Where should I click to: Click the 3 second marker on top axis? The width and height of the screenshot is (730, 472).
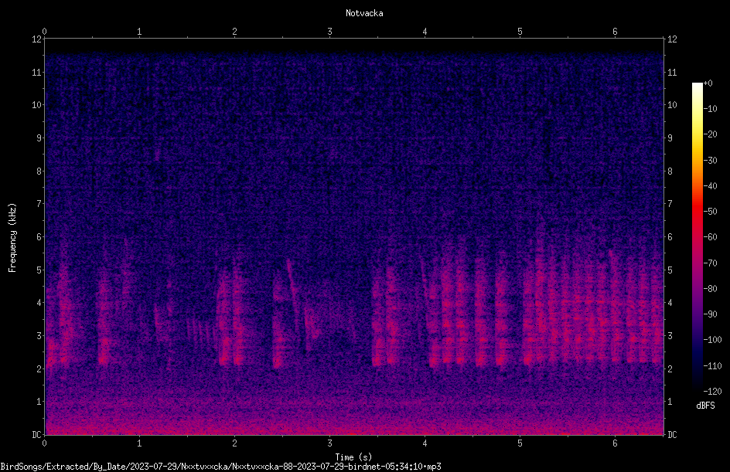[329, 32]
